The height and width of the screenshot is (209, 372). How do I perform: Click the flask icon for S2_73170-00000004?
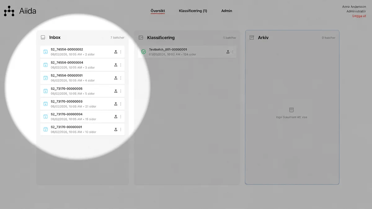(x=116, y=117)
